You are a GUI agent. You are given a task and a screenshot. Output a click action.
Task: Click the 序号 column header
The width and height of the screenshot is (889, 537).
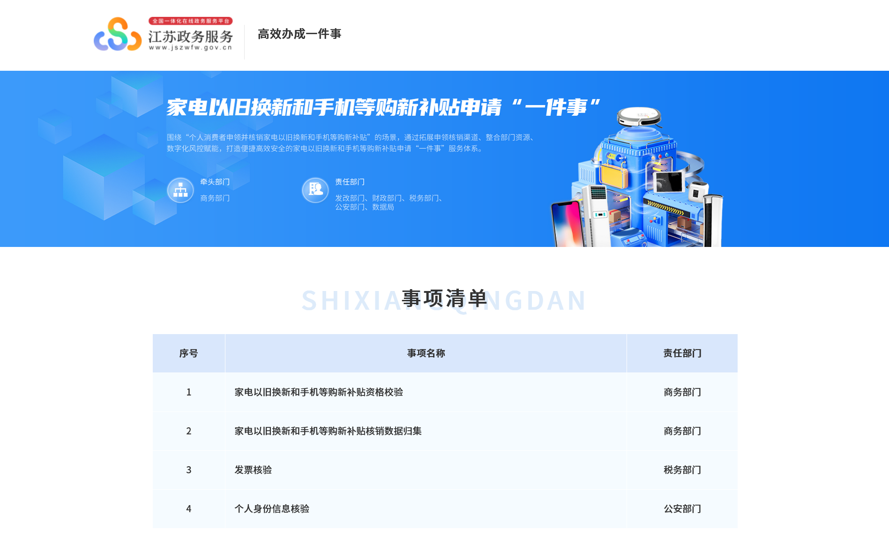188,353
